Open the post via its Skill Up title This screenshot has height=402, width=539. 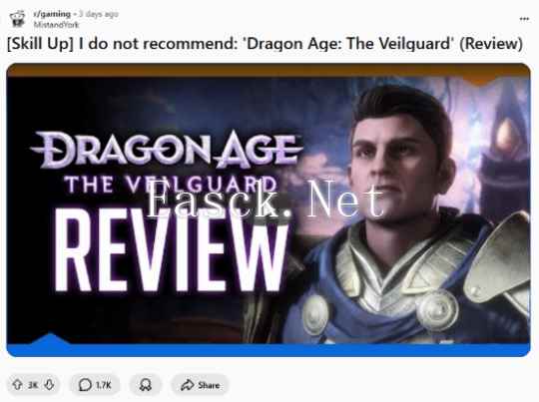265,44
